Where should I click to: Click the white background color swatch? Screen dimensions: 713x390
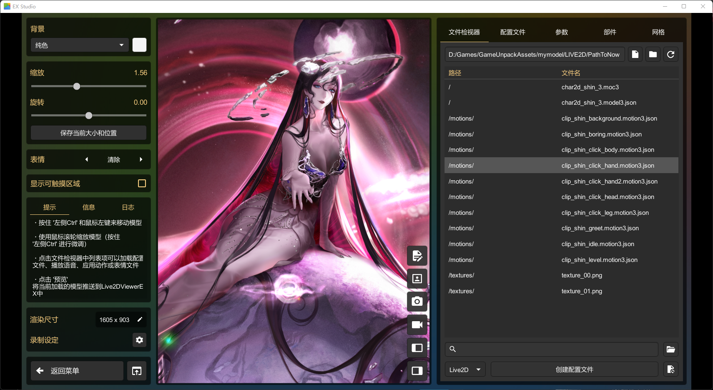pyautogui.click(x=140, y=45)
